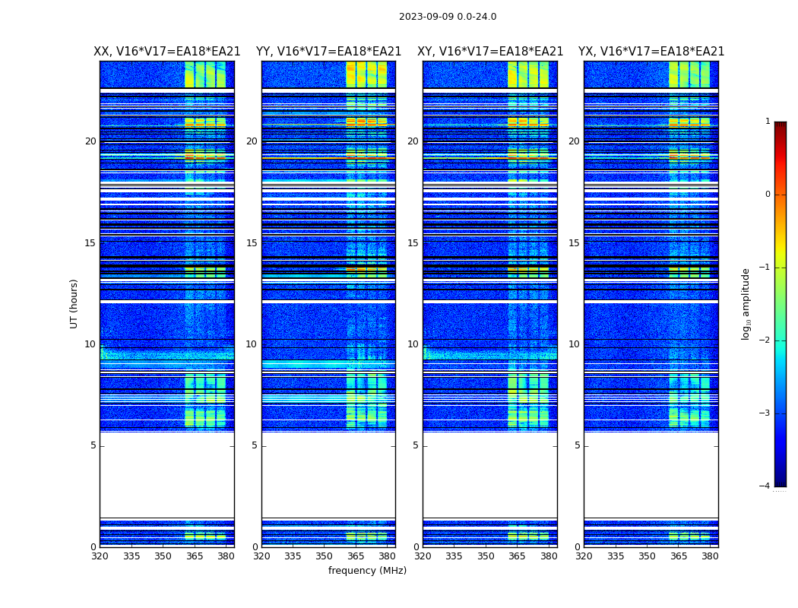Click the 365 frequency tick under YY panel

click(356, 556)
